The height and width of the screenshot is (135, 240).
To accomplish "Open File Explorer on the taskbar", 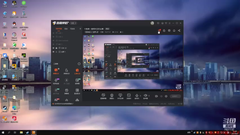I will click(21, 132).
